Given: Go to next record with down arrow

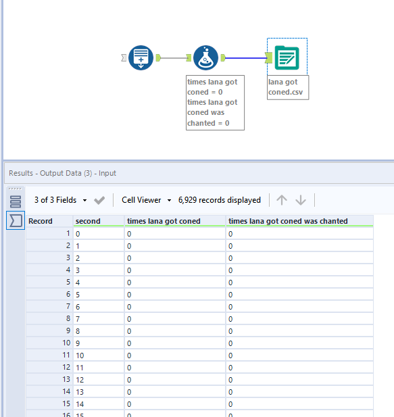Looking at the screenshot, I should point(301,200).
